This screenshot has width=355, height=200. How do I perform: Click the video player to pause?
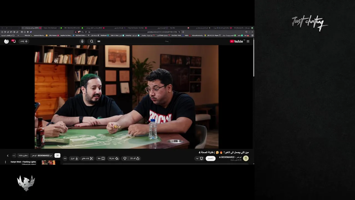coord(126,97)
